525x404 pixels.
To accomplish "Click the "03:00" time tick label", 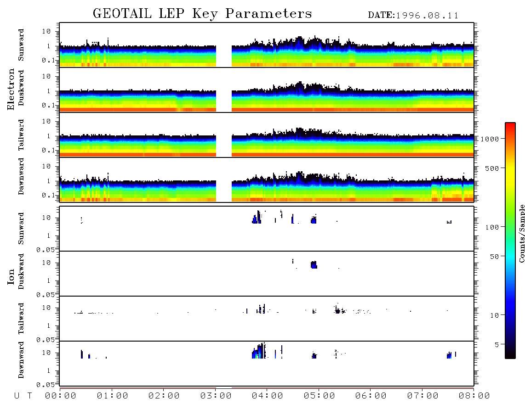I will (x=216, y=396).
